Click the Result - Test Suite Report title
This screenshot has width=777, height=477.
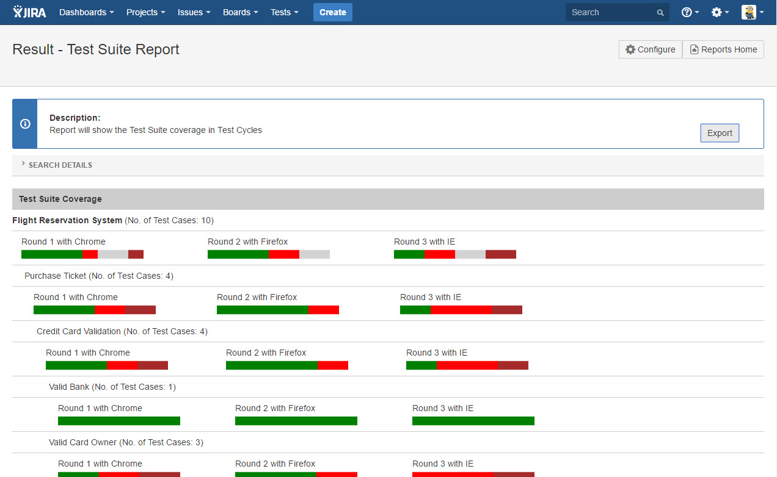pos(96,49)
